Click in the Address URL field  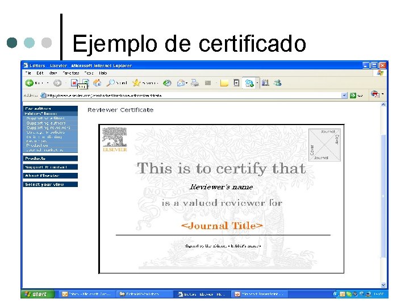[194, 96]
